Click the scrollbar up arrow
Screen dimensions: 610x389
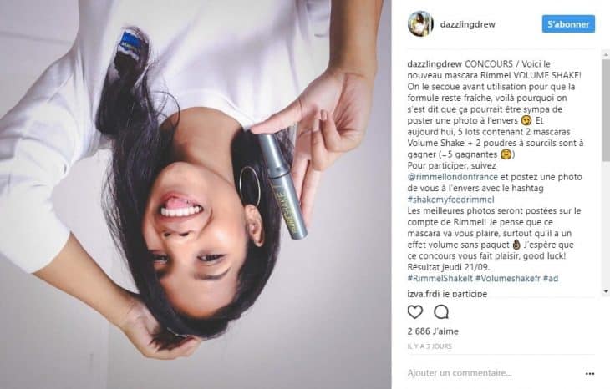tap(606, 56)
